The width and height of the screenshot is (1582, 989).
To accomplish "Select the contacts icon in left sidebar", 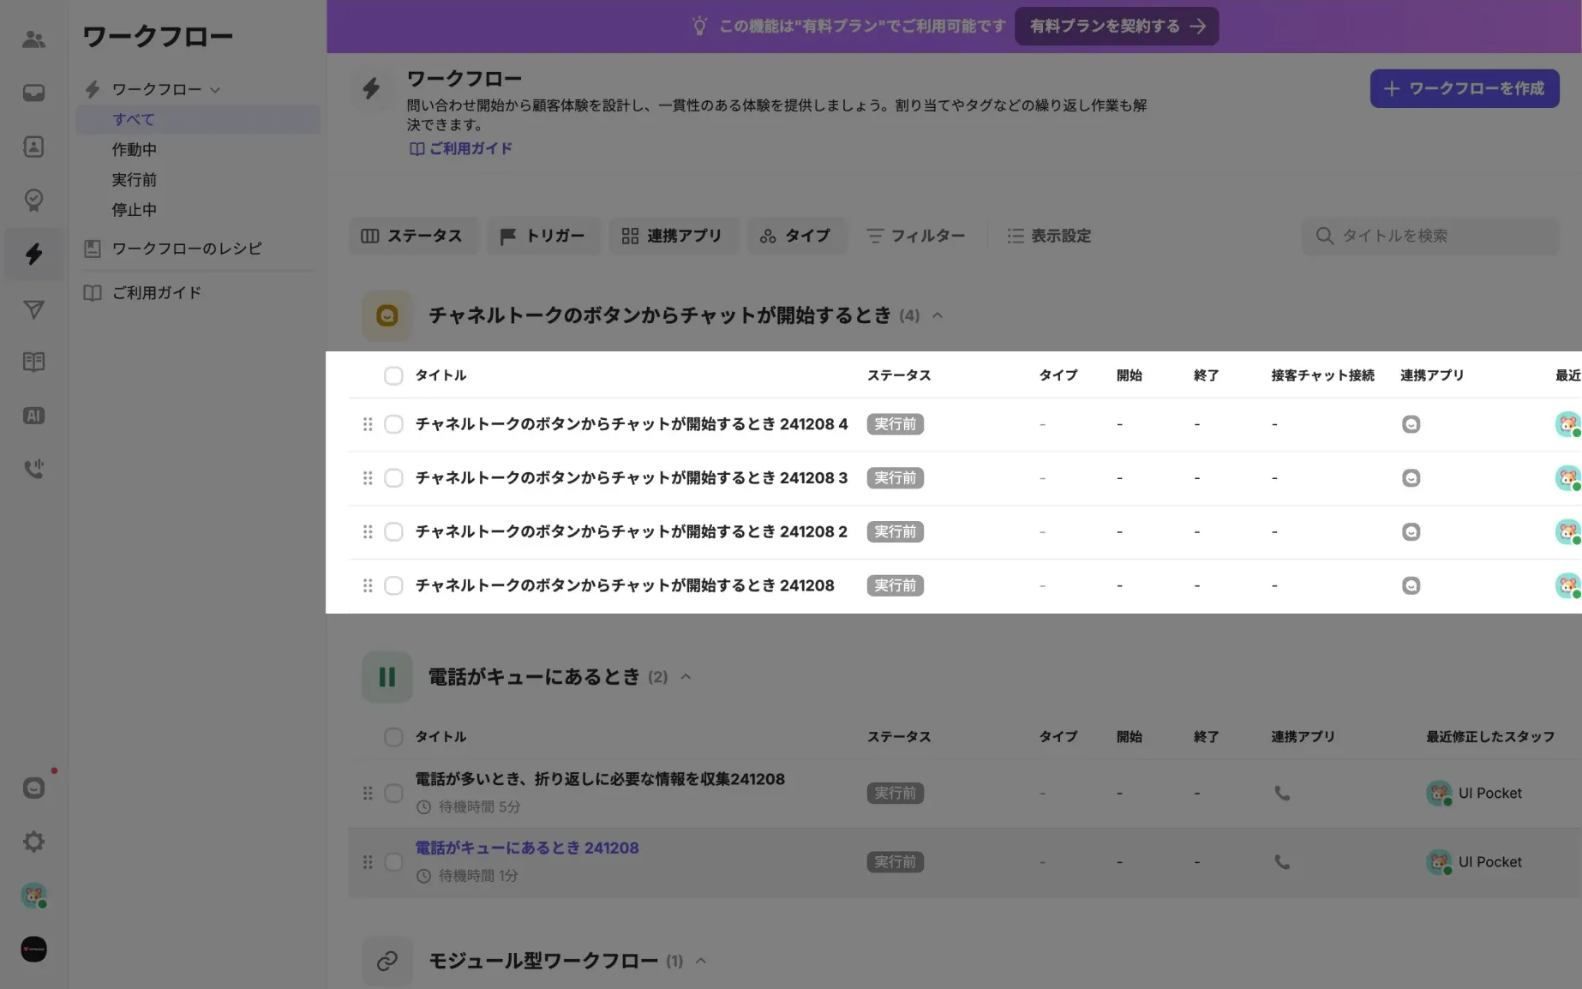I will [34, 147].
